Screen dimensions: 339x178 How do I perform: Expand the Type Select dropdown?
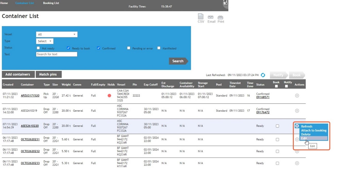[45, 41]
